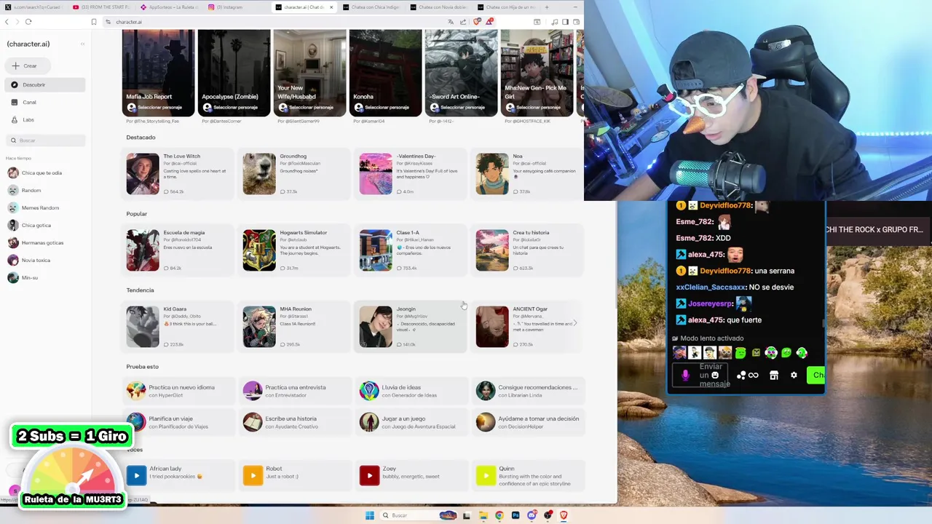The image size is (932, 524).
Task: Play the Quinn voice sample
Action: 486,476
